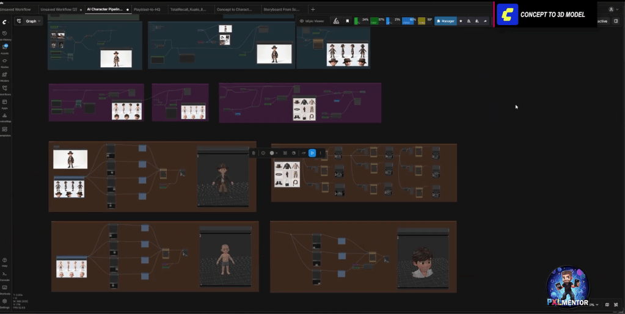The width and height of the screenshot is (625, 314).
Task: Open Help from the left sidebar
Action: 5,262
